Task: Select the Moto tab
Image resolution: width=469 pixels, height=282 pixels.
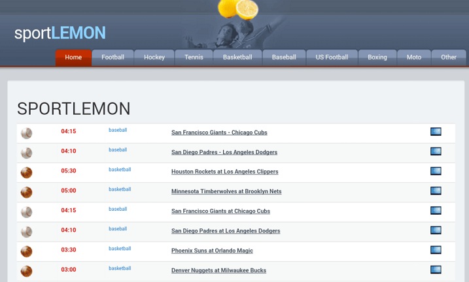Action: tap(414, 57)
